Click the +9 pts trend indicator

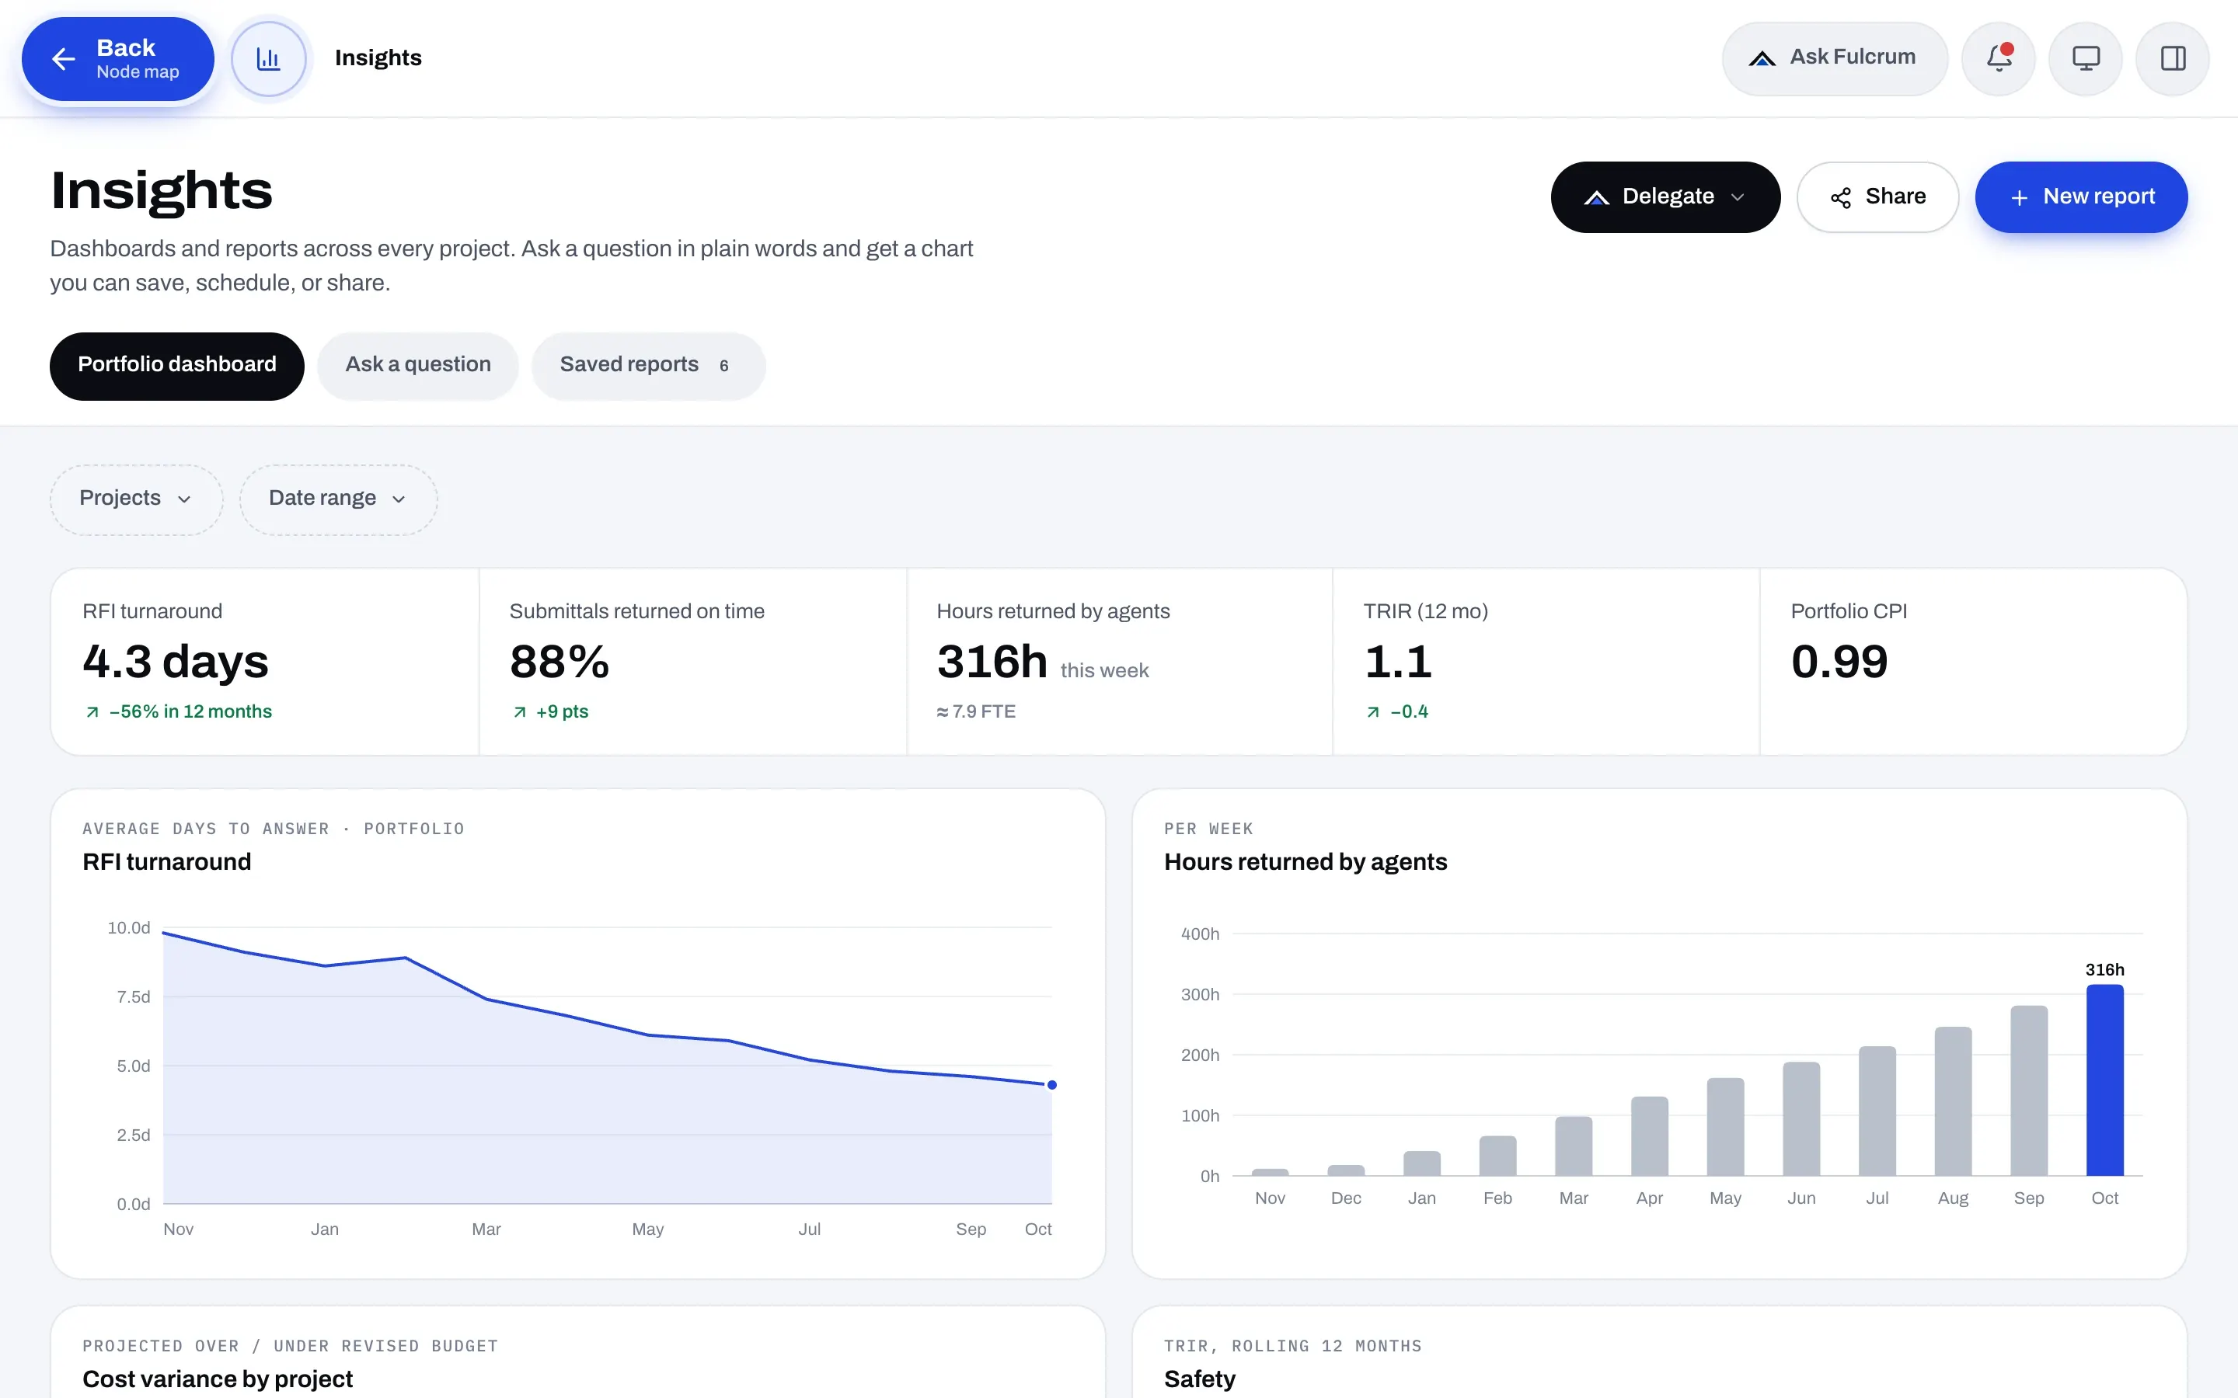(550, 712)
